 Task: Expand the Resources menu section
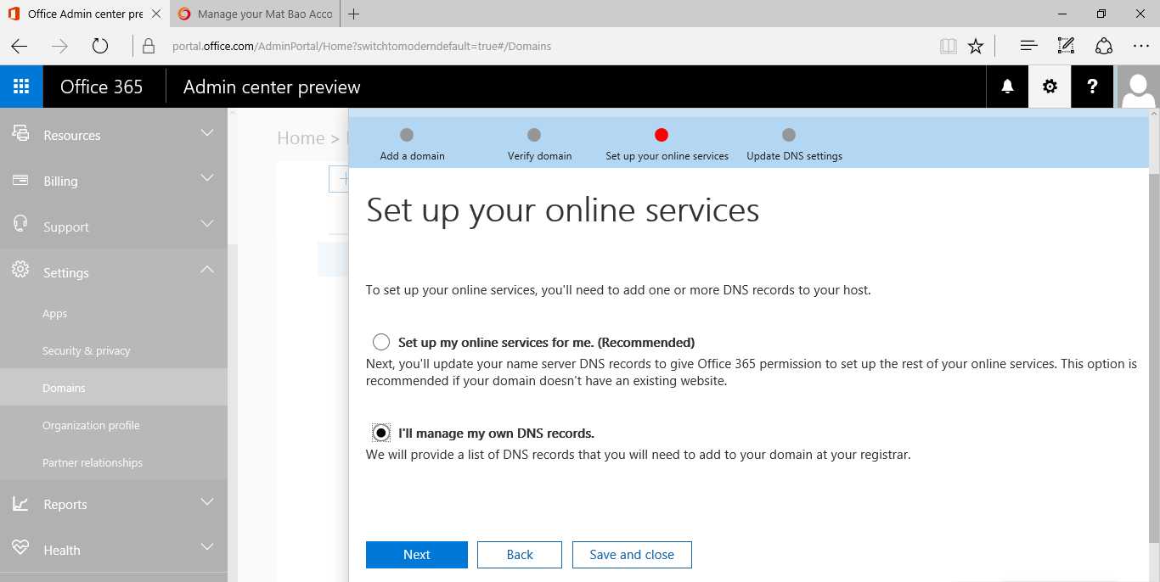114,135
